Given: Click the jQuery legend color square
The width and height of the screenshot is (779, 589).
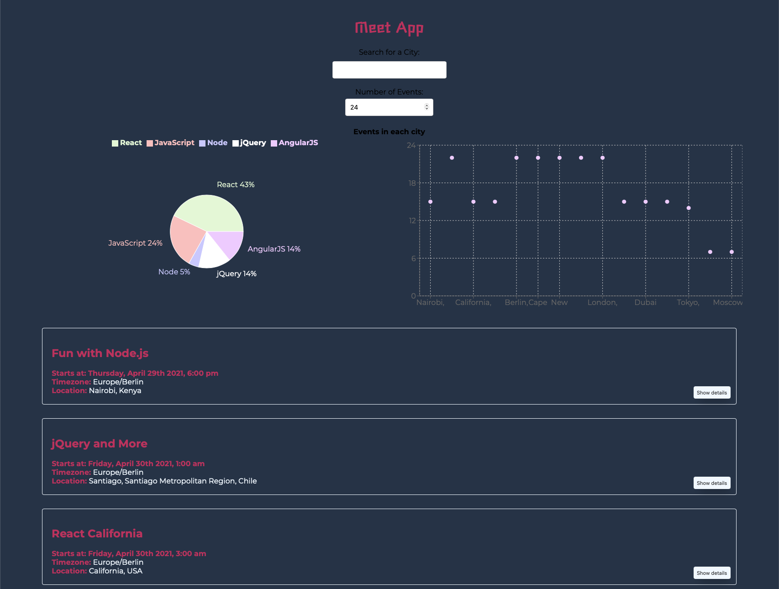Looking at the screenshot, I should pos(236,143).
